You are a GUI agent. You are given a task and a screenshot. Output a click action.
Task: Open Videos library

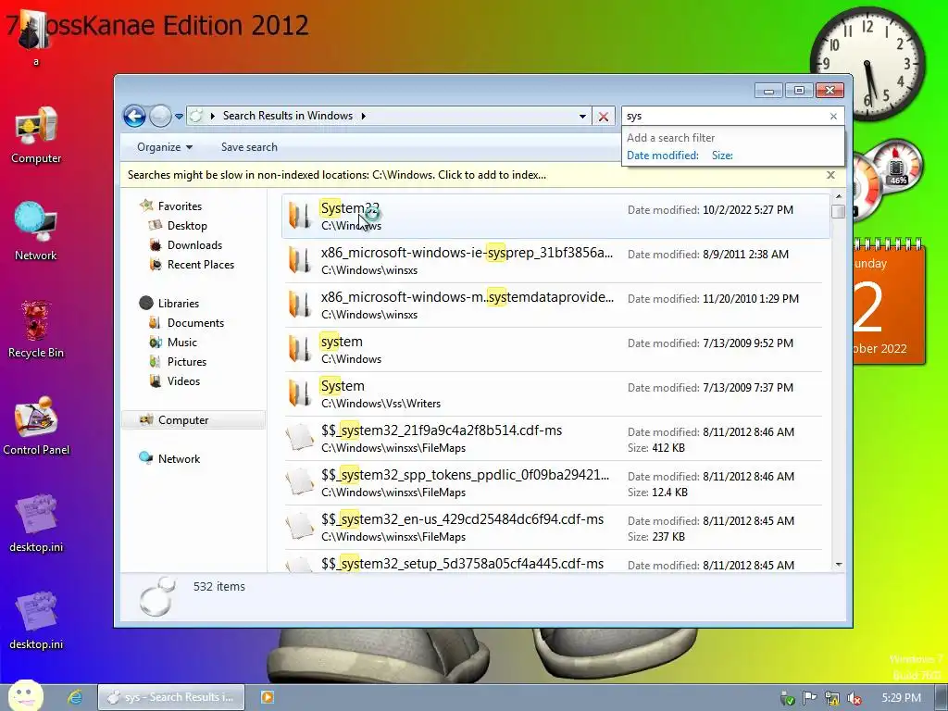coord(183,380)
